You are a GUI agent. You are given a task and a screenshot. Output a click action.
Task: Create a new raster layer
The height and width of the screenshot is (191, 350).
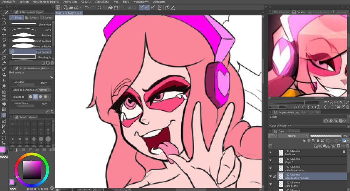click(316, 146)
